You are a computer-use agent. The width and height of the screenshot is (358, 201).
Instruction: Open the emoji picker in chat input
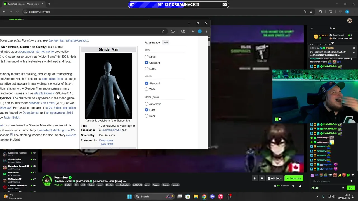(352, 181)
